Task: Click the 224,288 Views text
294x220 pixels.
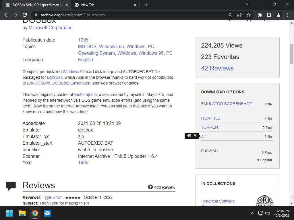Action: (221, 45)
